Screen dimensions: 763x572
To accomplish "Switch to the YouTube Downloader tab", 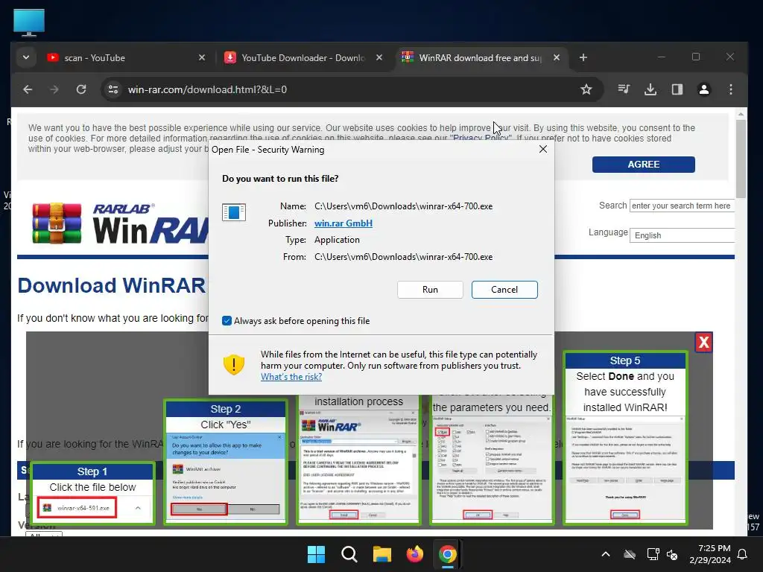I will [302, 58].
